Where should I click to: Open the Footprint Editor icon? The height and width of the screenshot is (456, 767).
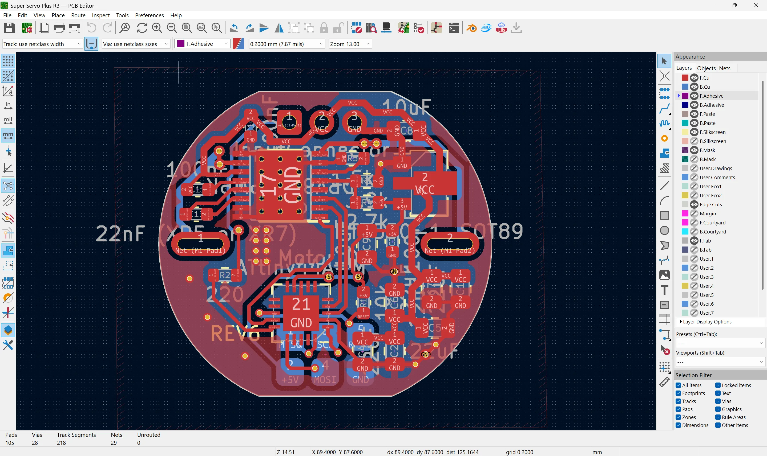[356, 28]
